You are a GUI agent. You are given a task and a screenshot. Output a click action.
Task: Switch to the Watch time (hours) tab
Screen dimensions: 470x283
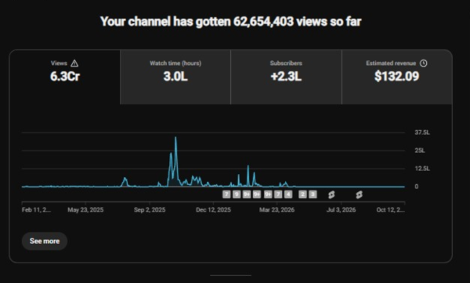(x=175, y=77)
